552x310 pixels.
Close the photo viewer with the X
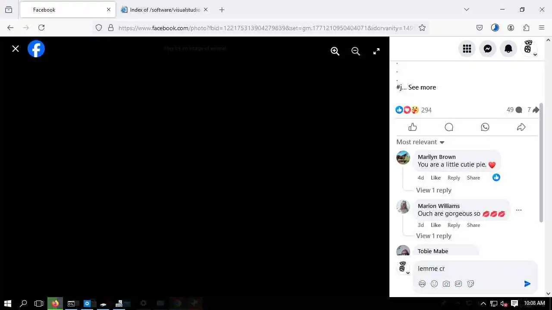16,49
